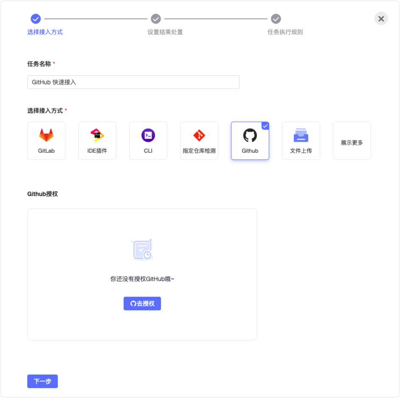Click the 设置结果处置 step circle

tap(156, 19)
